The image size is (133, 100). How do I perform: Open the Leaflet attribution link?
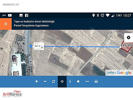[111, 72]
